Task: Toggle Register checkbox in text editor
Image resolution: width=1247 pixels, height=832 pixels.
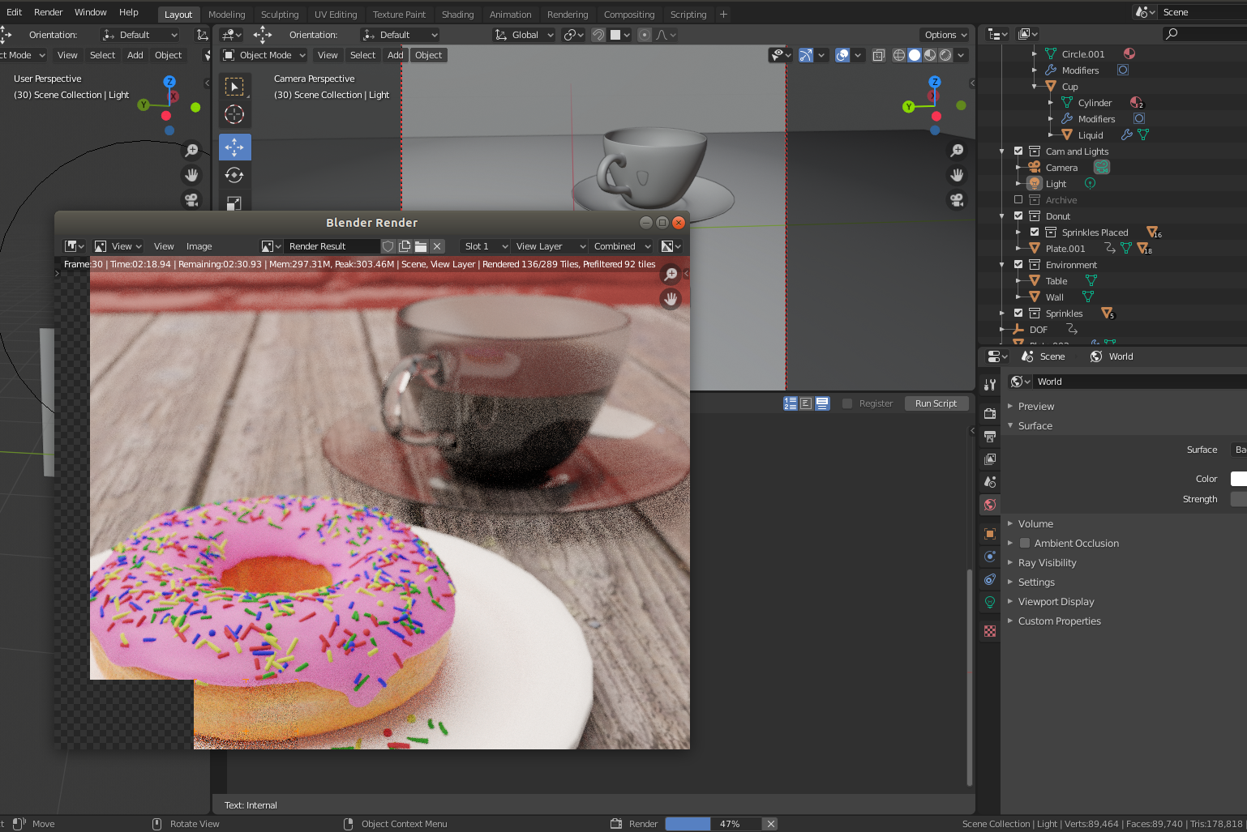Action: [x=847, y=403]
